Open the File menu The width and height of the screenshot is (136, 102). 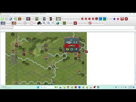[x=1, y=16]
